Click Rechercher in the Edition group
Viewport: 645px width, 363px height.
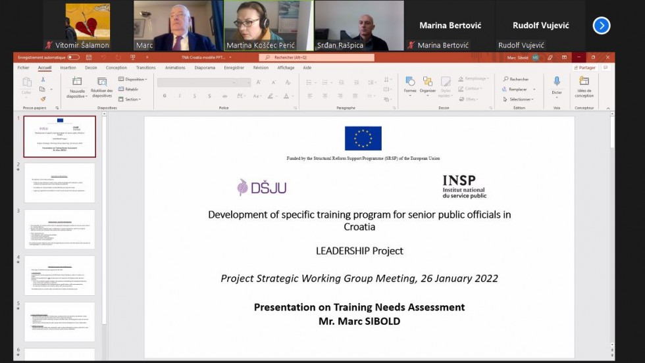click(516, 79)
